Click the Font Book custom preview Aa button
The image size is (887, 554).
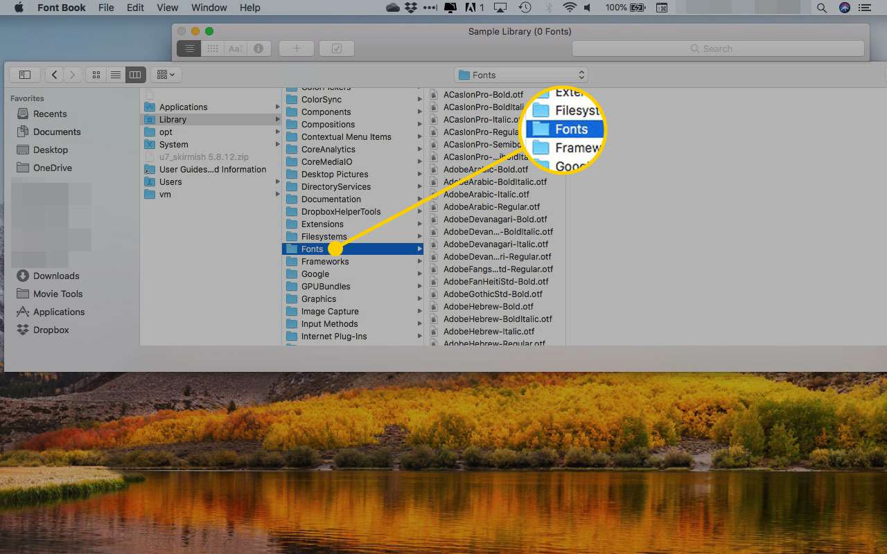236,48
